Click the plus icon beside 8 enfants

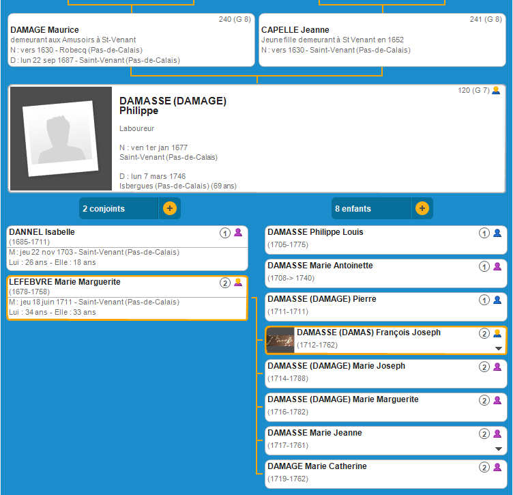[422, 209]
